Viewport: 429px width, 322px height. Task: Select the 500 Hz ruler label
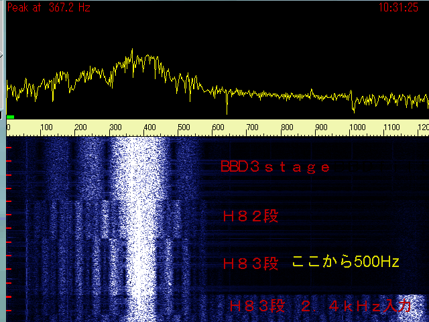pyautogui.click(x=184, y=127)
